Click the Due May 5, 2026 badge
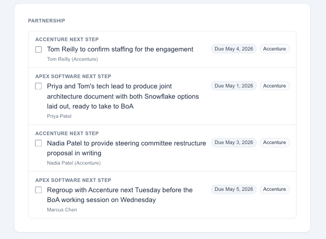 click(234, 189)
